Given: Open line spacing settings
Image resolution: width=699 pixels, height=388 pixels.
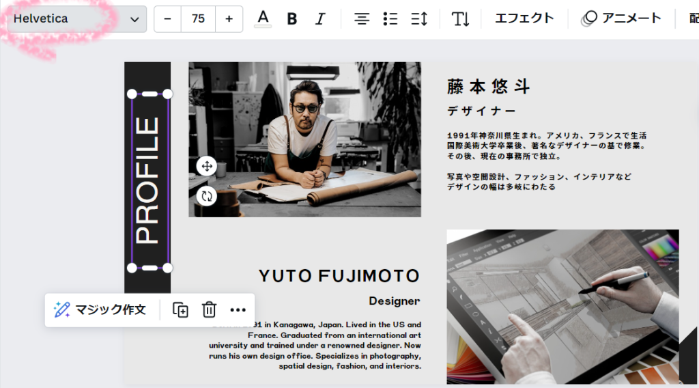Looking at the screenshot, I should (419, 18).
